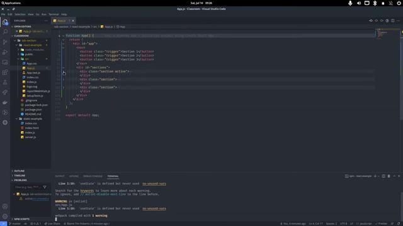Open the Edit menu
The image size is (403, 226).
[x=10, y=14]
